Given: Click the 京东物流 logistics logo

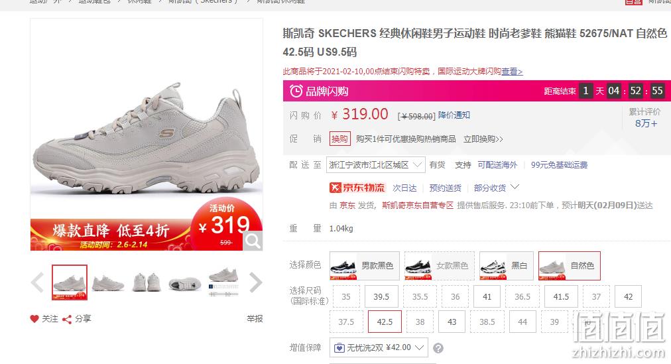Looking at the screenshot, I should pyautogui.click(x=357, y=188).
